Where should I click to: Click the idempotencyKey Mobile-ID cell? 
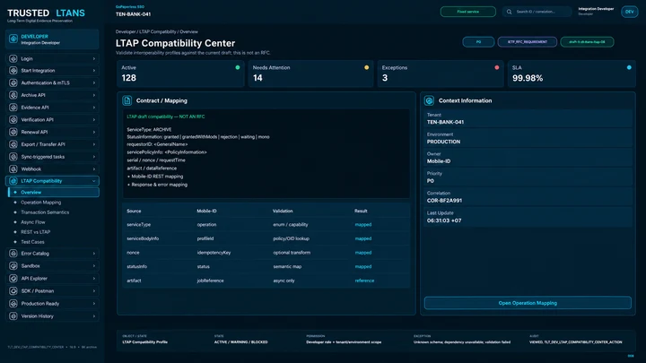coord(214,253)
